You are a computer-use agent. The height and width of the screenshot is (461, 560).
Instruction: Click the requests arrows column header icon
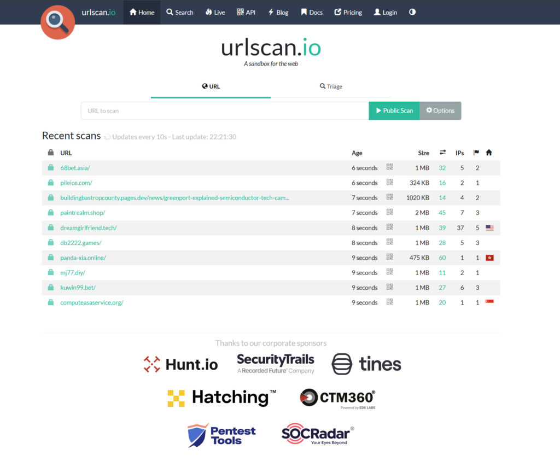click(442, 153)
